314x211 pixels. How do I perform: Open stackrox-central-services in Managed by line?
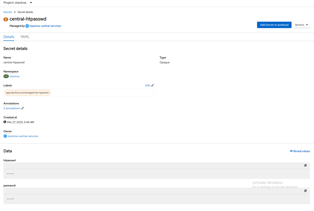point(45,26)
